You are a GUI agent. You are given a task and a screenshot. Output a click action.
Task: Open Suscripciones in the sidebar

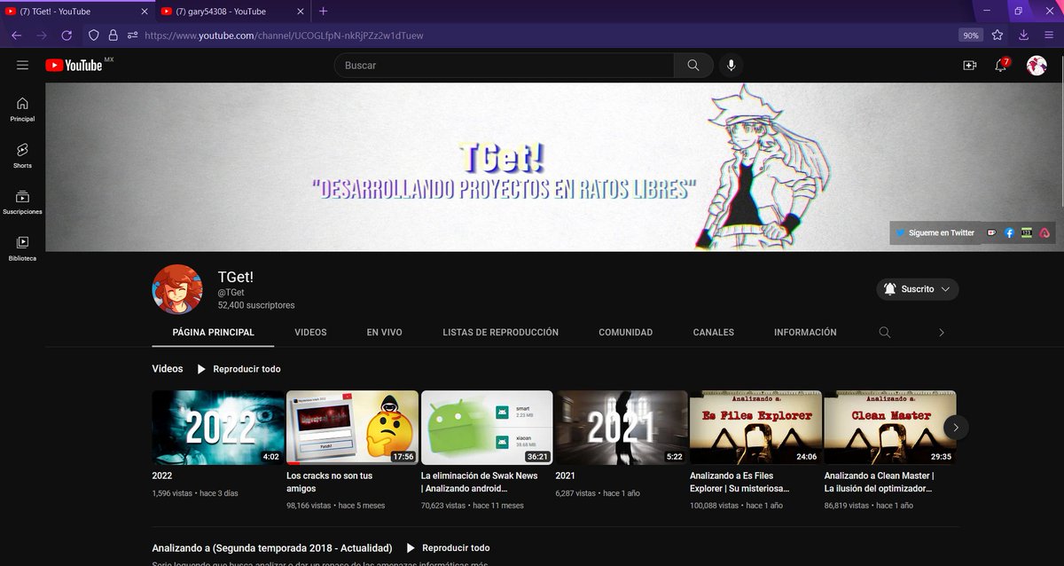click(22, 203)
